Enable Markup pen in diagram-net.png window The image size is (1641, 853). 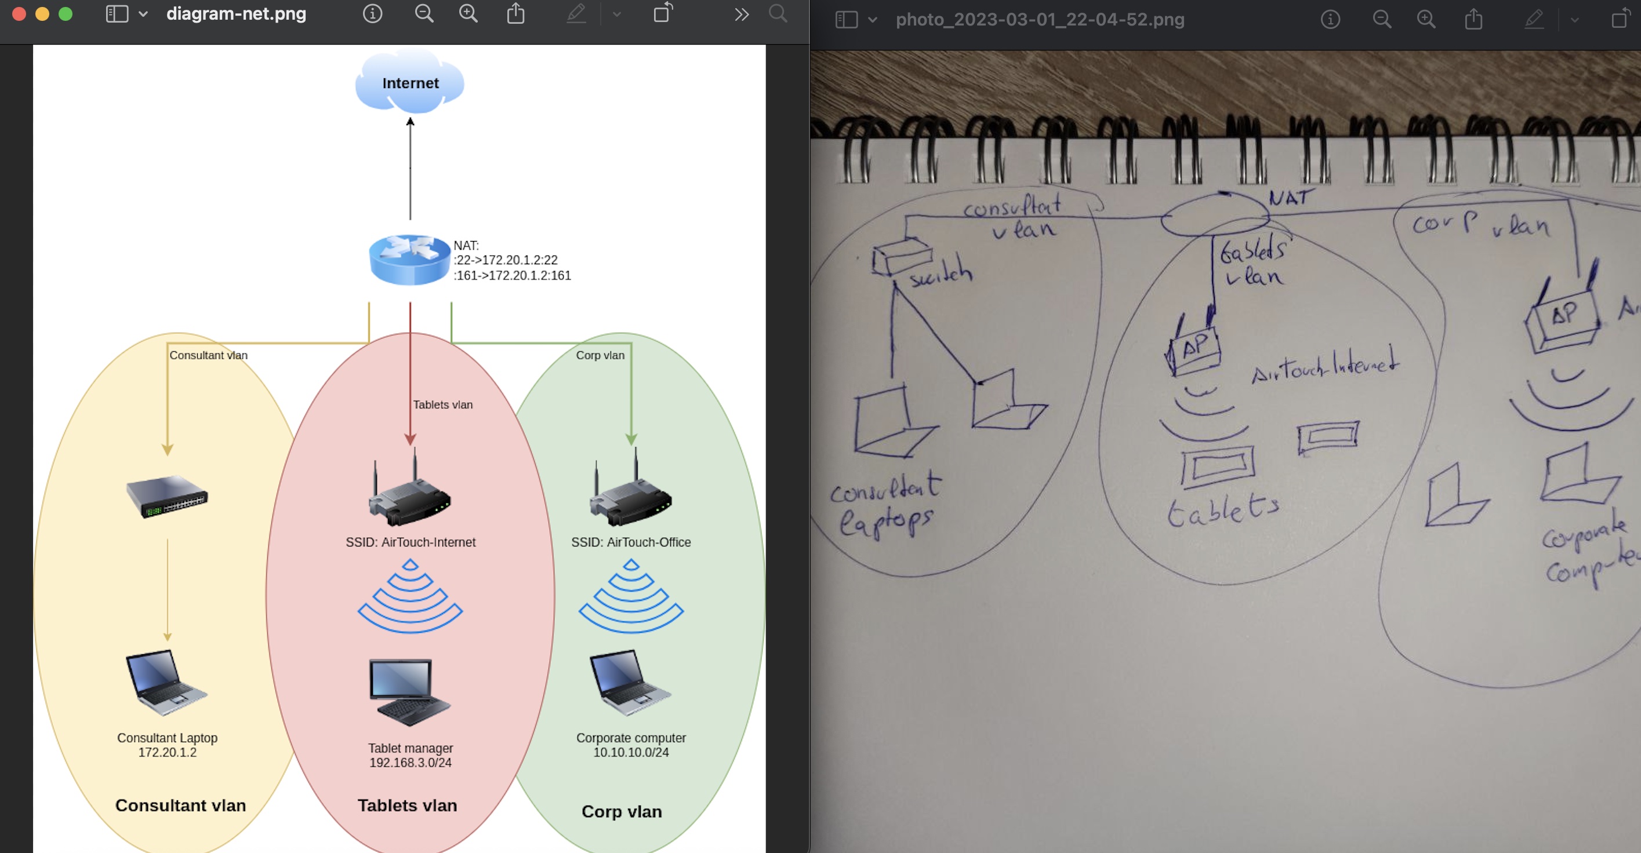pyautogui.click(x=576, y=13)
